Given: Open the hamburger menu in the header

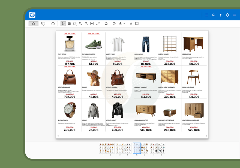Looking at the screenshot, I should click(x=234, y=15).
